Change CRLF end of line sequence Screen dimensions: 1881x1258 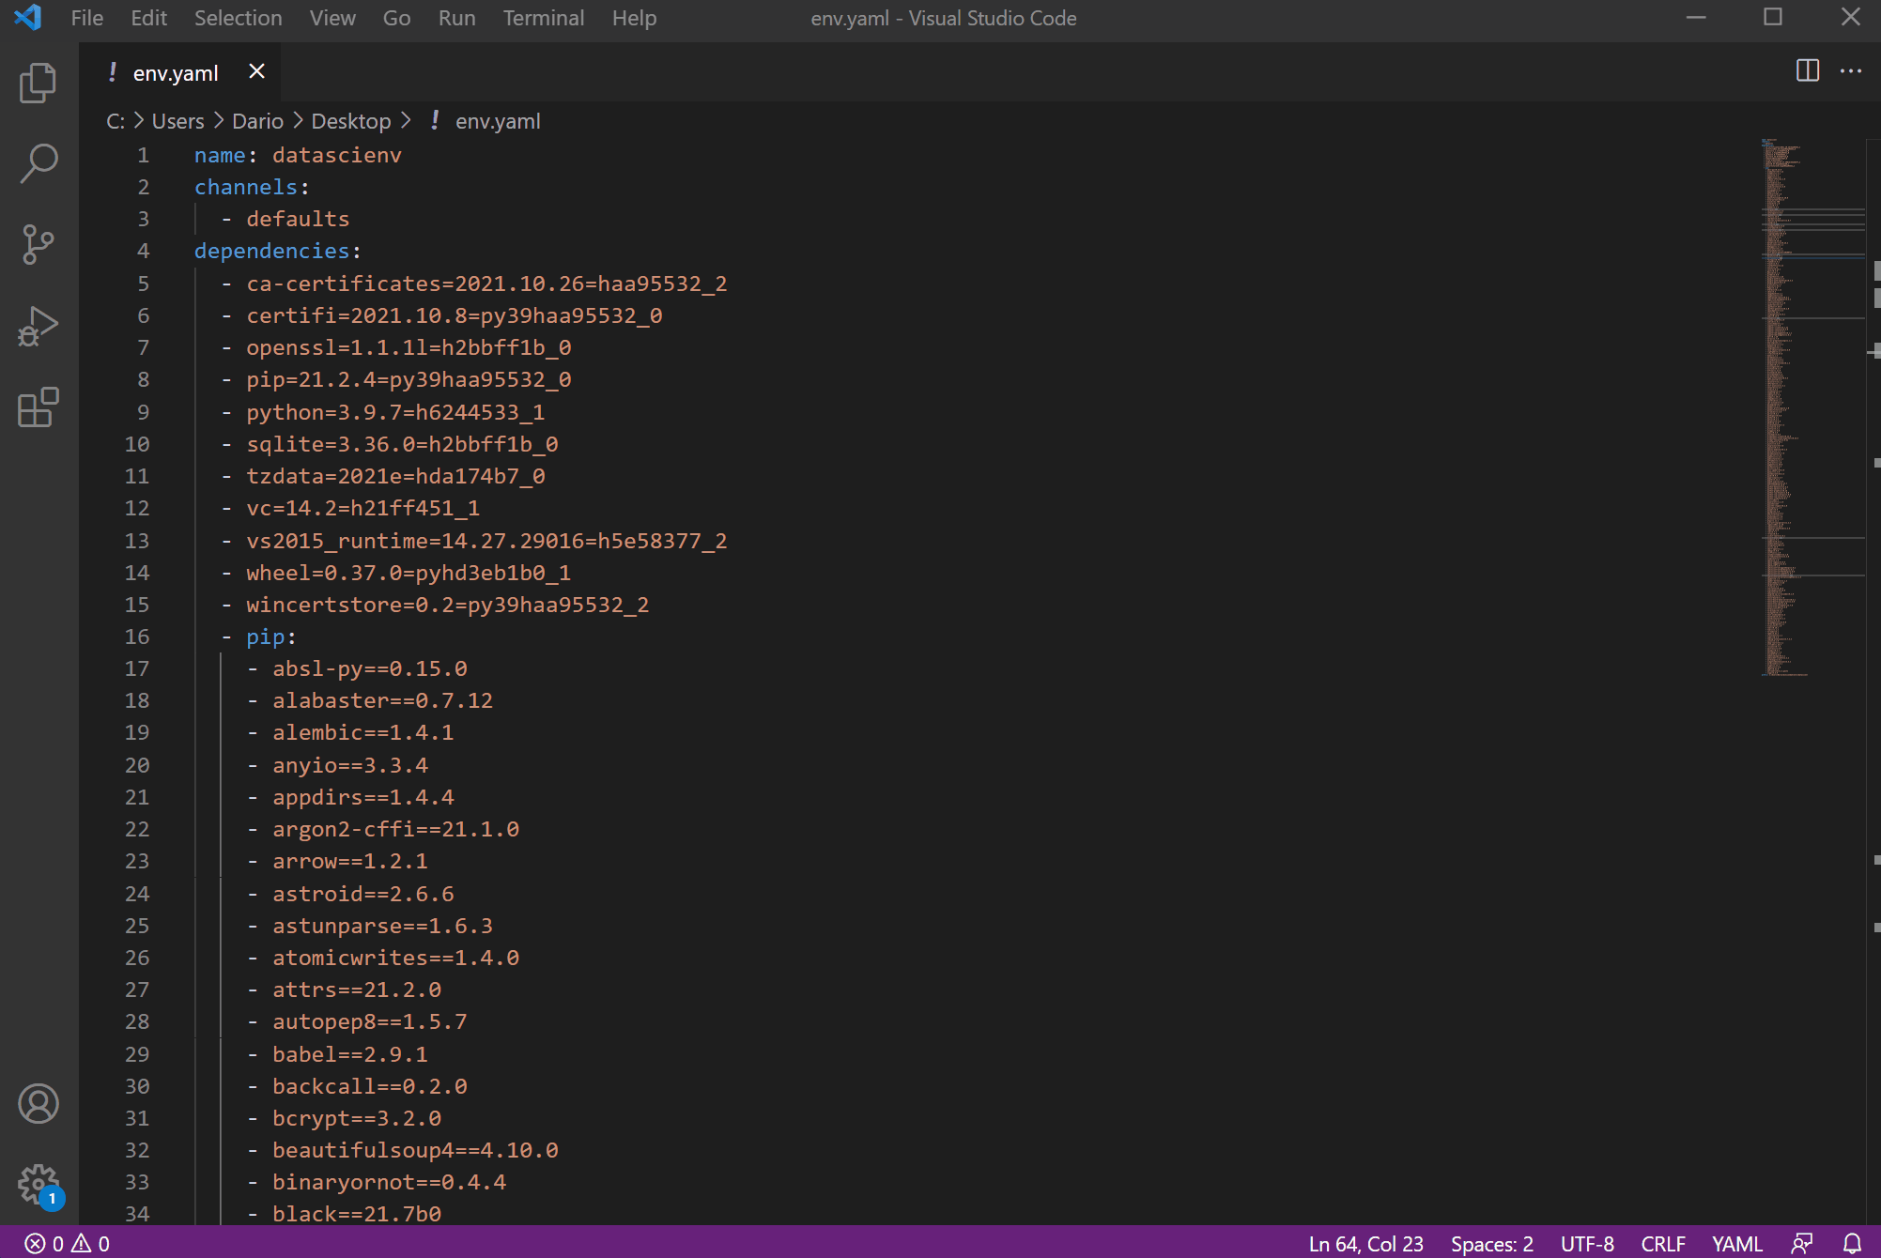1662,1243
